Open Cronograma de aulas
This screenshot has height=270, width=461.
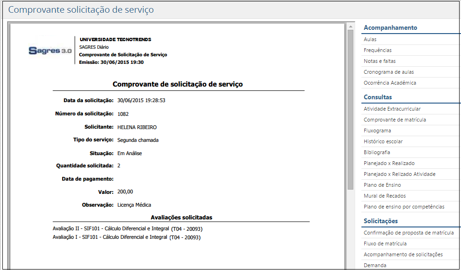(388, 72)
